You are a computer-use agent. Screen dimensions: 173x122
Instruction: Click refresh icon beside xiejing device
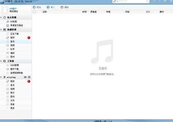coord(29,77)
